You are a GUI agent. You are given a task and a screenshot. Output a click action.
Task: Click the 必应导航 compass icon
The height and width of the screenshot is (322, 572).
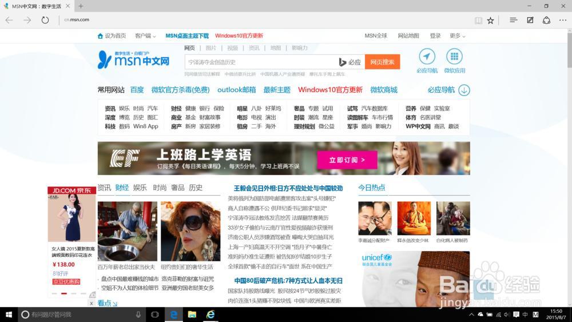427,57
